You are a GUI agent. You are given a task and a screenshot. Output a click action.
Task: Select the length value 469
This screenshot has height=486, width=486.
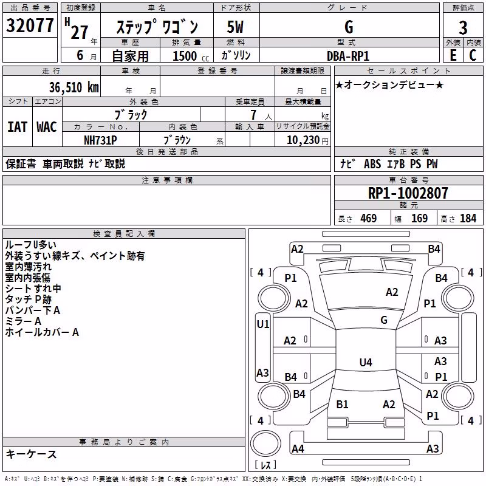369,219
